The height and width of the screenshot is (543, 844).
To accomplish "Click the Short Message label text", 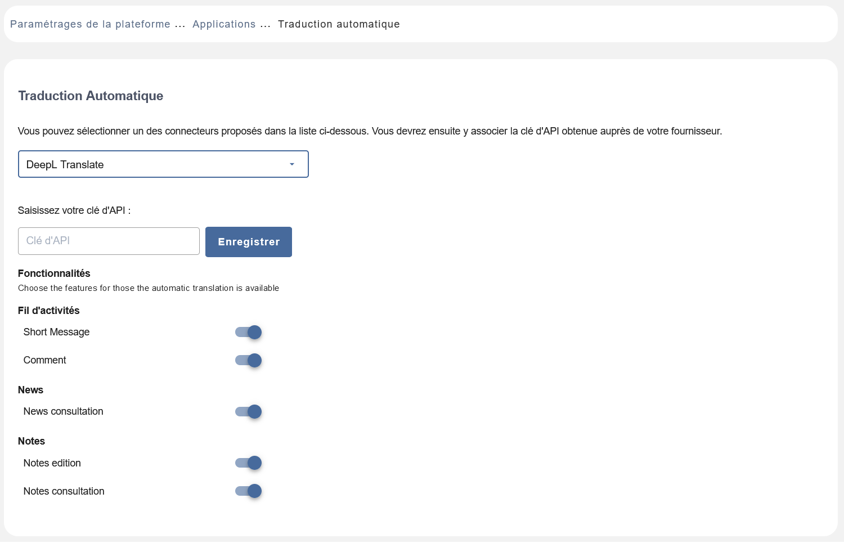I will [56, 332].
